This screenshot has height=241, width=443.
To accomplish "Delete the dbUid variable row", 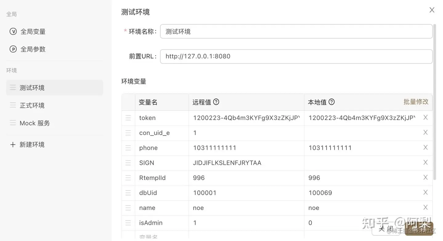I will (x=425, y=192).
